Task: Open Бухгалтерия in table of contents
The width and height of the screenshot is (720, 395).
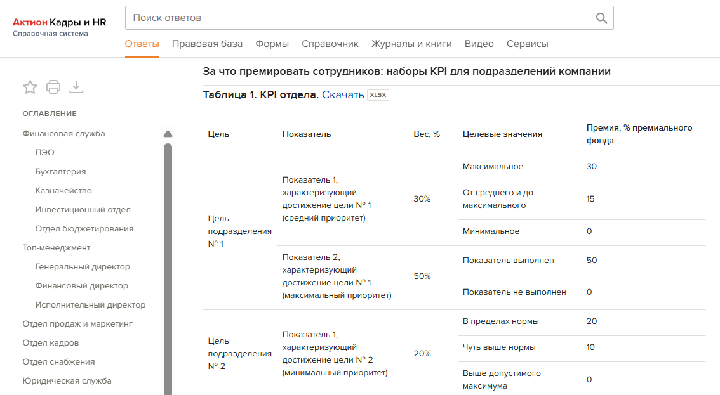Action: point(60,172)
